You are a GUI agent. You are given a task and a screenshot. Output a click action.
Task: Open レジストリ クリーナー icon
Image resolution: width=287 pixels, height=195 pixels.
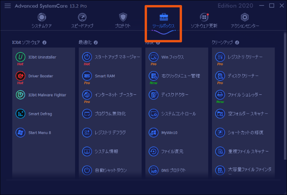220,57
